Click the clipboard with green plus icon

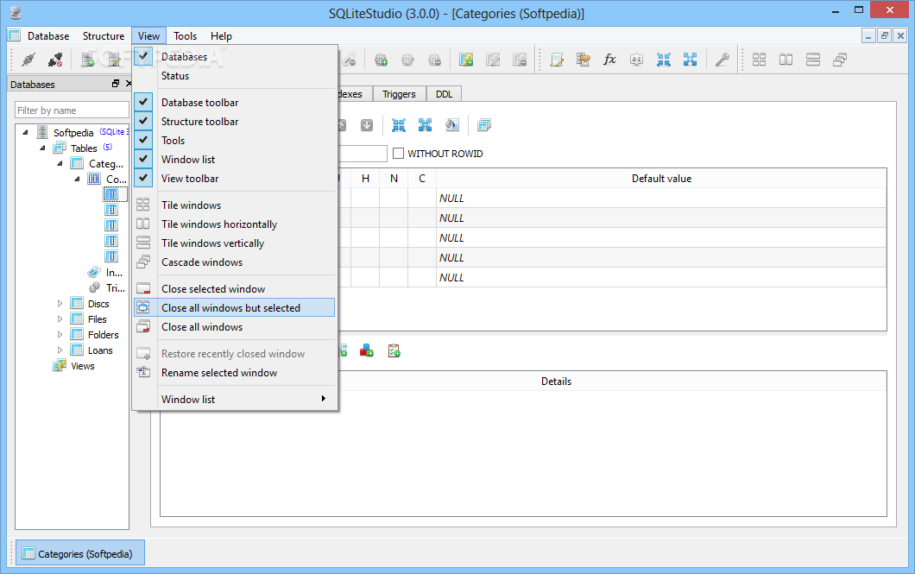394,350
